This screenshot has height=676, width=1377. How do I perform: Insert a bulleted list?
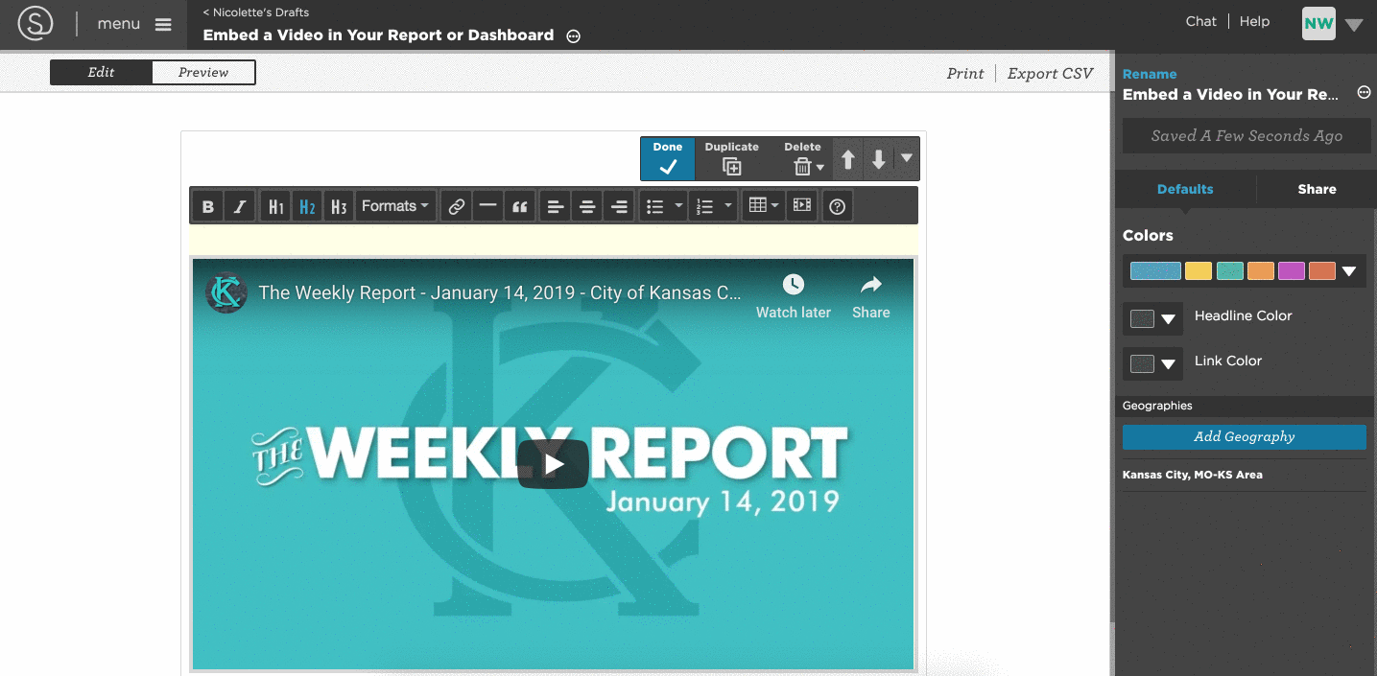[x=655, y=206]
